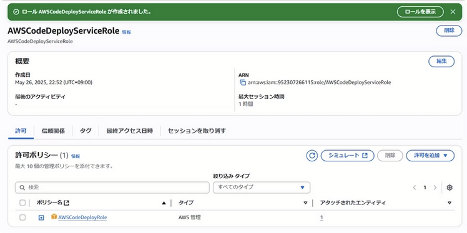Click the ロールを表示 button

pos(420,12)
